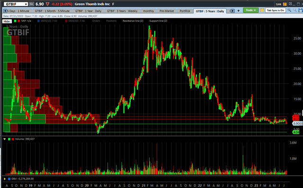This screenshot has height=188, width=303.
Task: Toggle Positions display in legend
Action: [111, 21]
